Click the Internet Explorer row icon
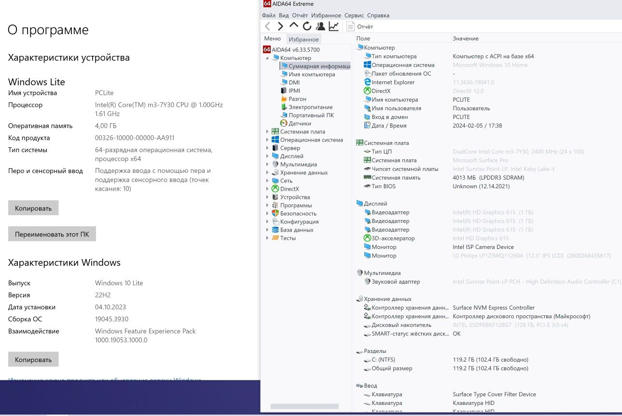622x416 pixels. [367, 82]
